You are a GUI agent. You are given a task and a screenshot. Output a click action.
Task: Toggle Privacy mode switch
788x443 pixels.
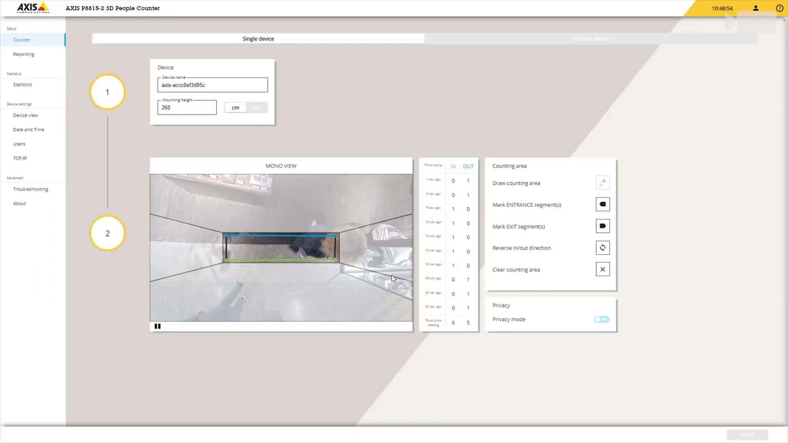click(601, 319)
